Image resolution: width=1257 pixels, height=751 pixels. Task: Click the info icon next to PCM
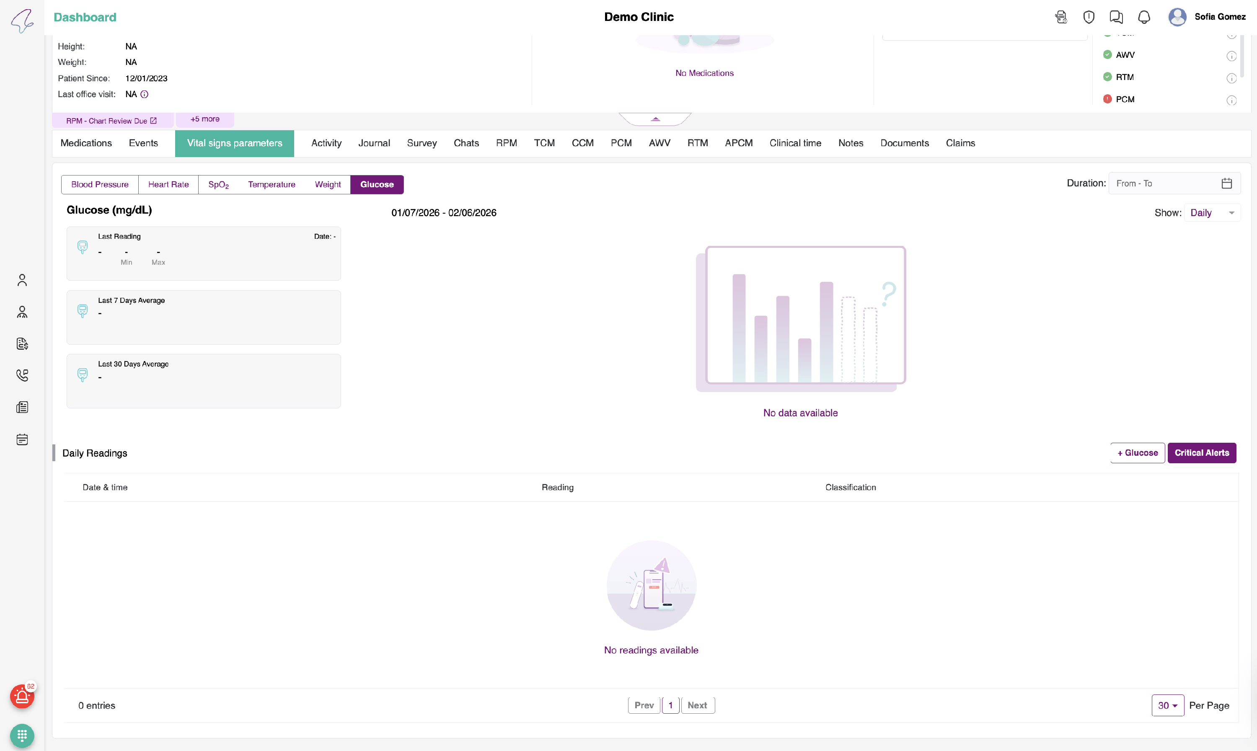(x=1231, y=100)
